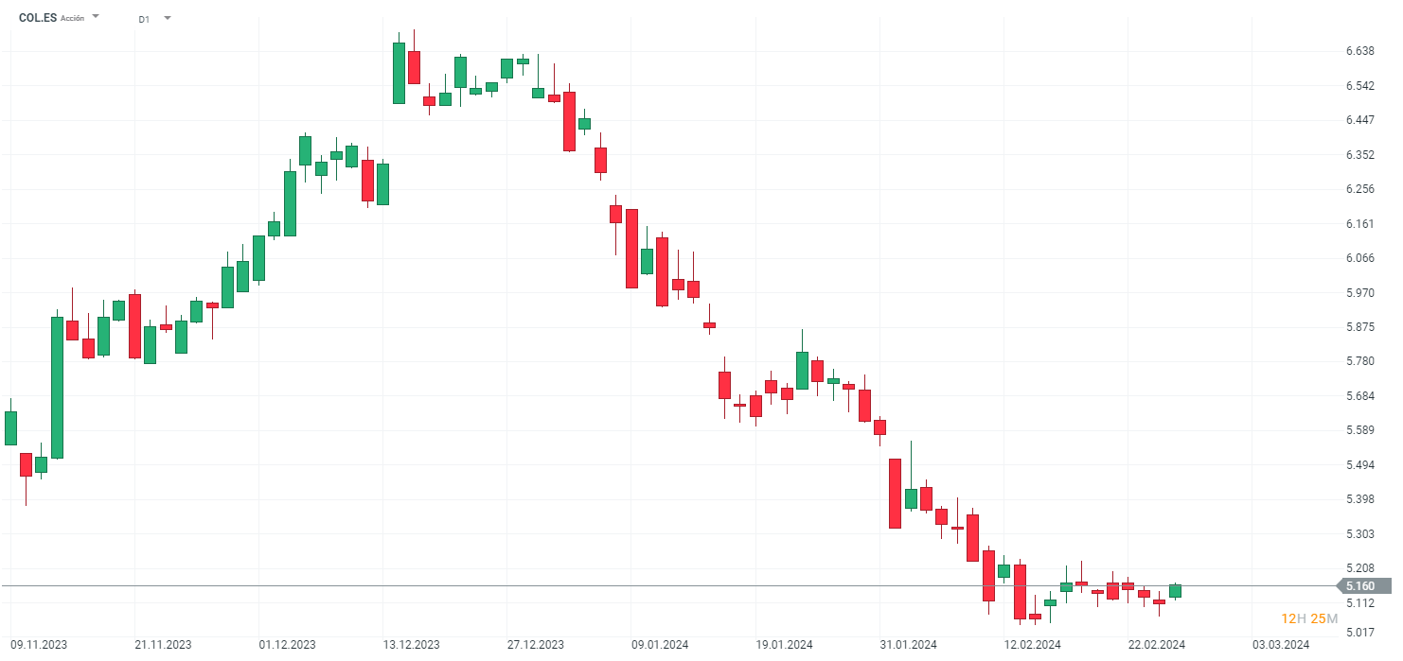Viewport: 1403px width, 661px height.
Task: Click the COL.ES ticker name
Action: tap(37, 18)
